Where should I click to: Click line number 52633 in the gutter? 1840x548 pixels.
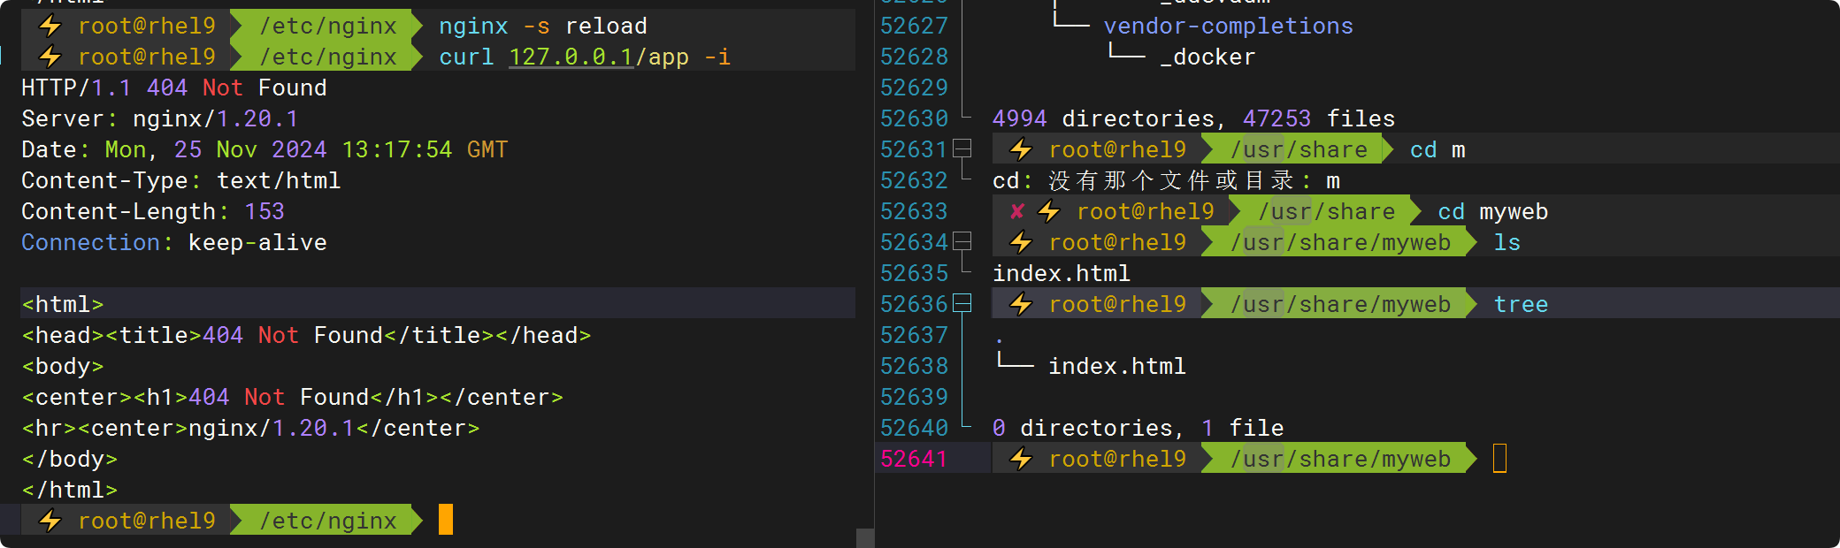pos(914,211)
